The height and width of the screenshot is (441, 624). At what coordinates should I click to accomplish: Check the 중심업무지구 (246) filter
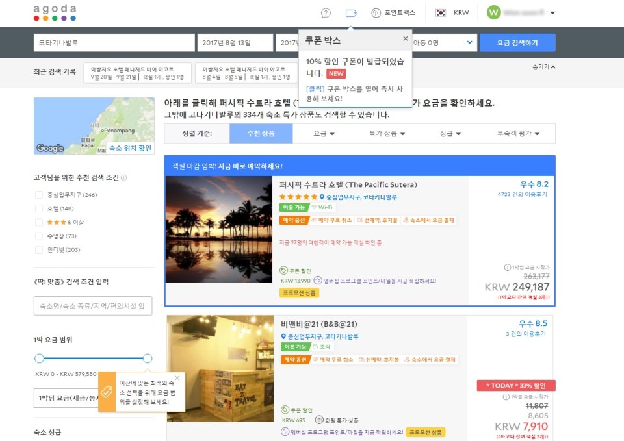39,195
